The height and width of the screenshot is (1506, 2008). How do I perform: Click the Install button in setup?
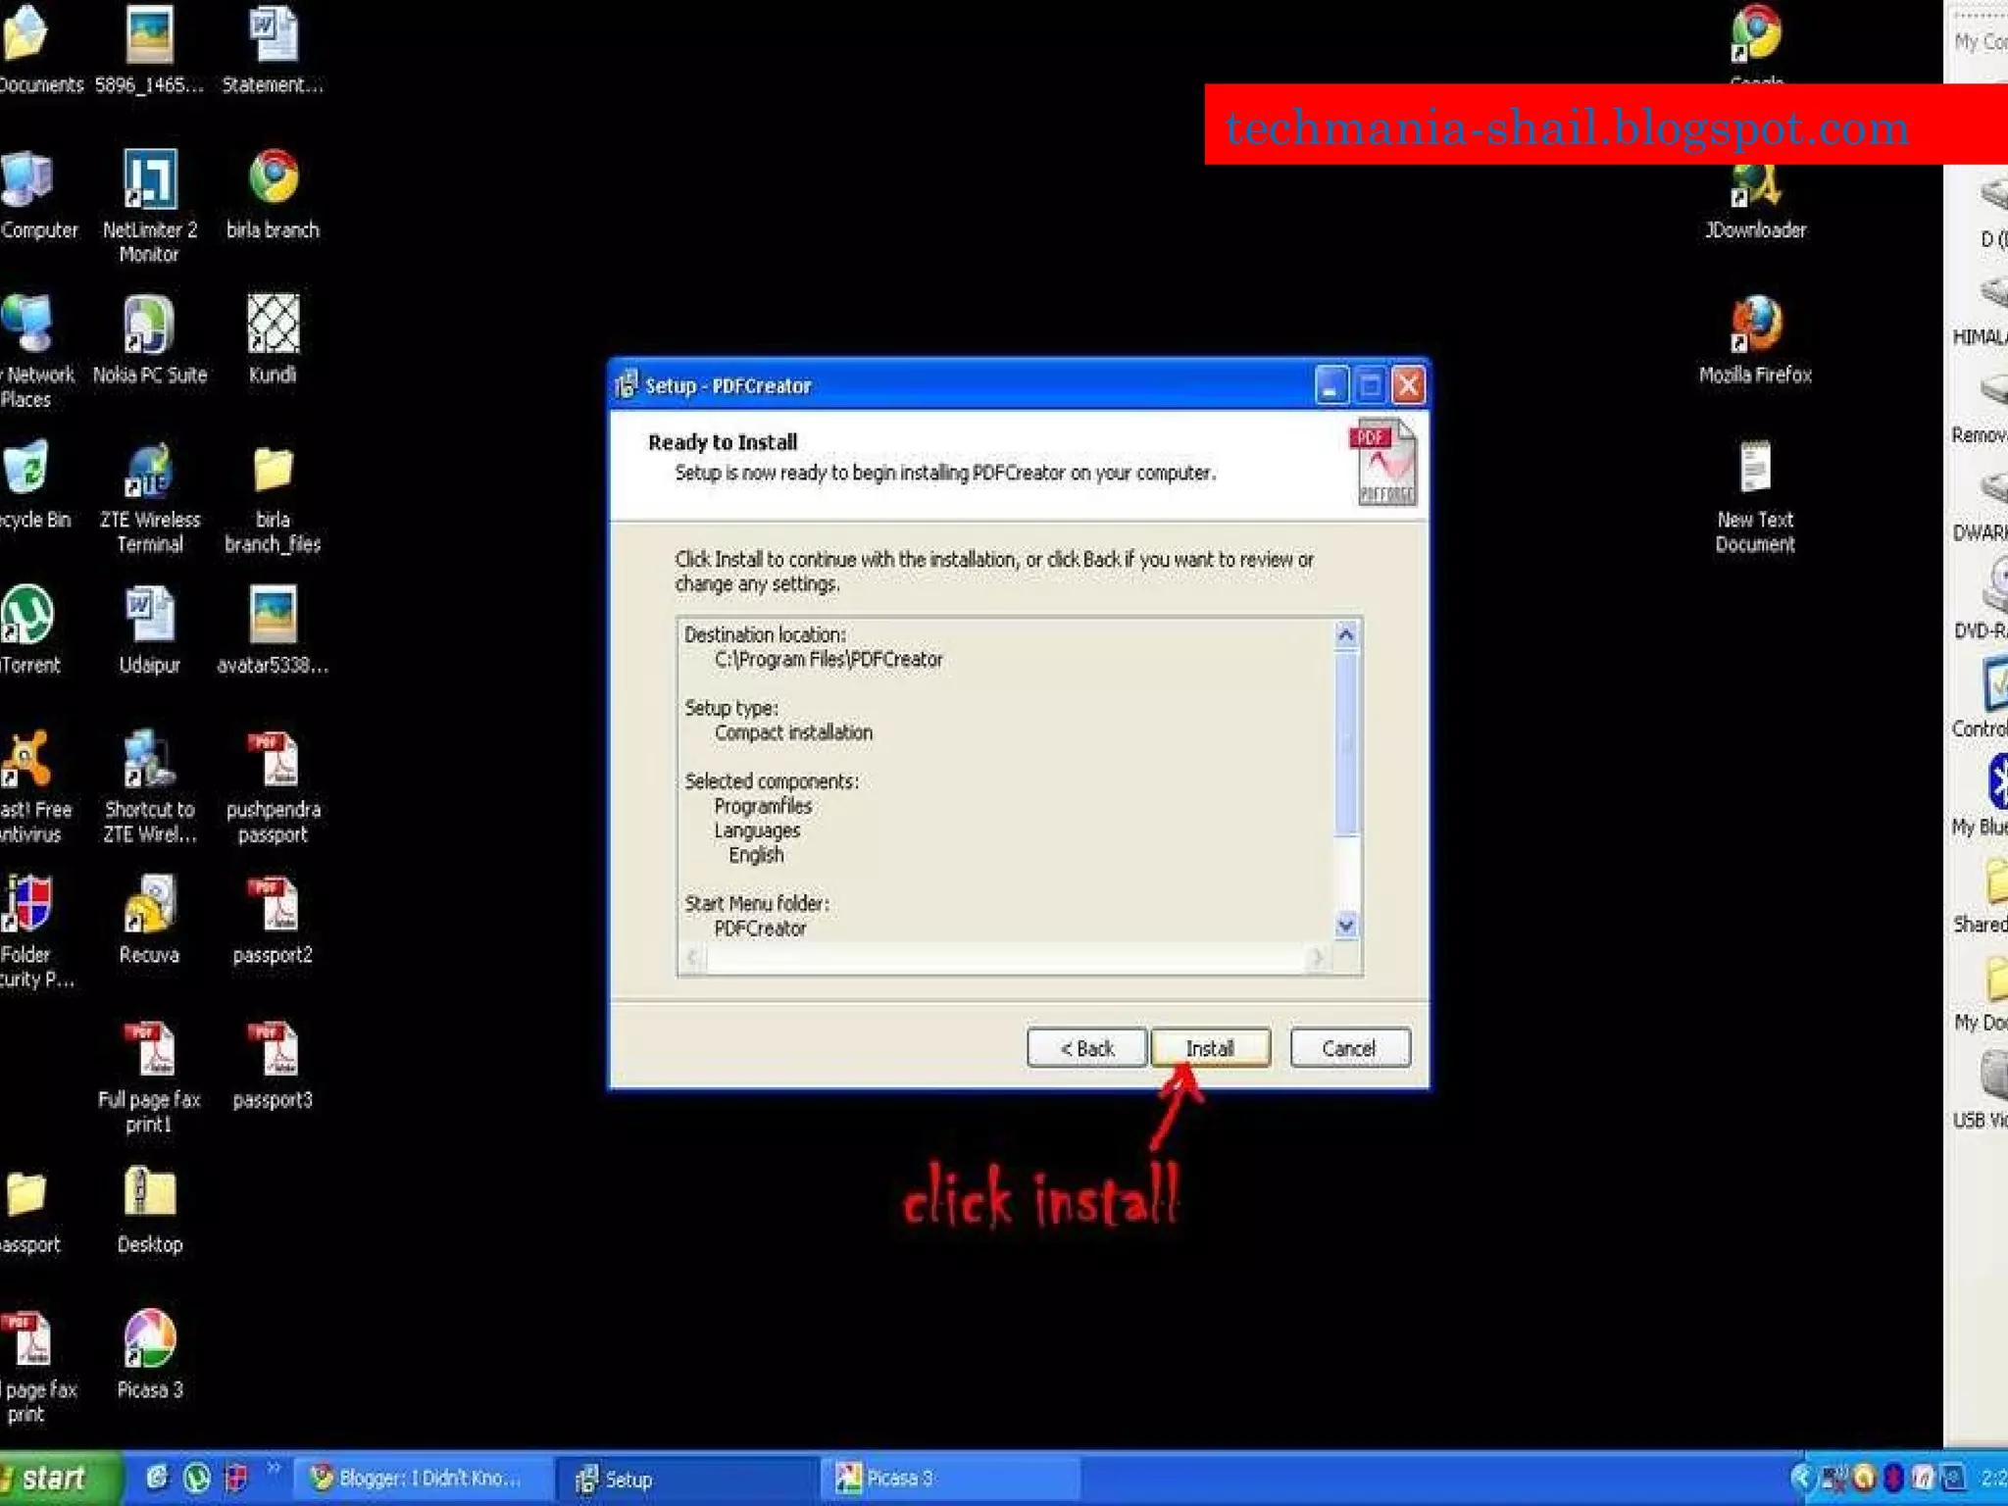coord(1210,1048)
